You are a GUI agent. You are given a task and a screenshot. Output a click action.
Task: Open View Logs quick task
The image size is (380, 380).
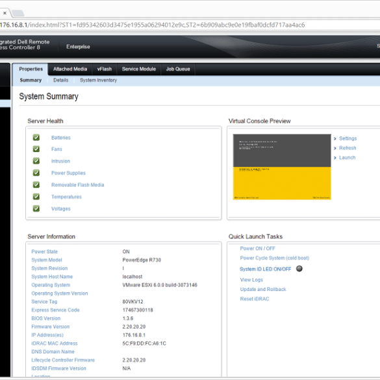251,280
